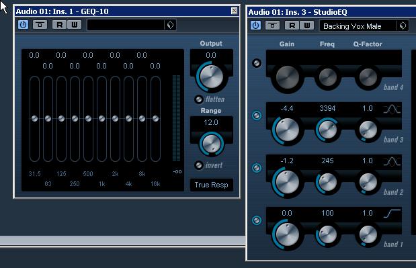416x268 pixels.
Task: Disable StudioEQ band 3 toggle
Action: click(257, 116)
